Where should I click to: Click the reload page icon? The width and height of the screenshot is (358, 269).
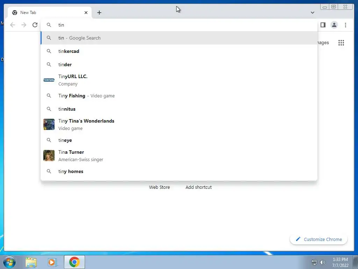pyautogui.click(x=35, y=25)
